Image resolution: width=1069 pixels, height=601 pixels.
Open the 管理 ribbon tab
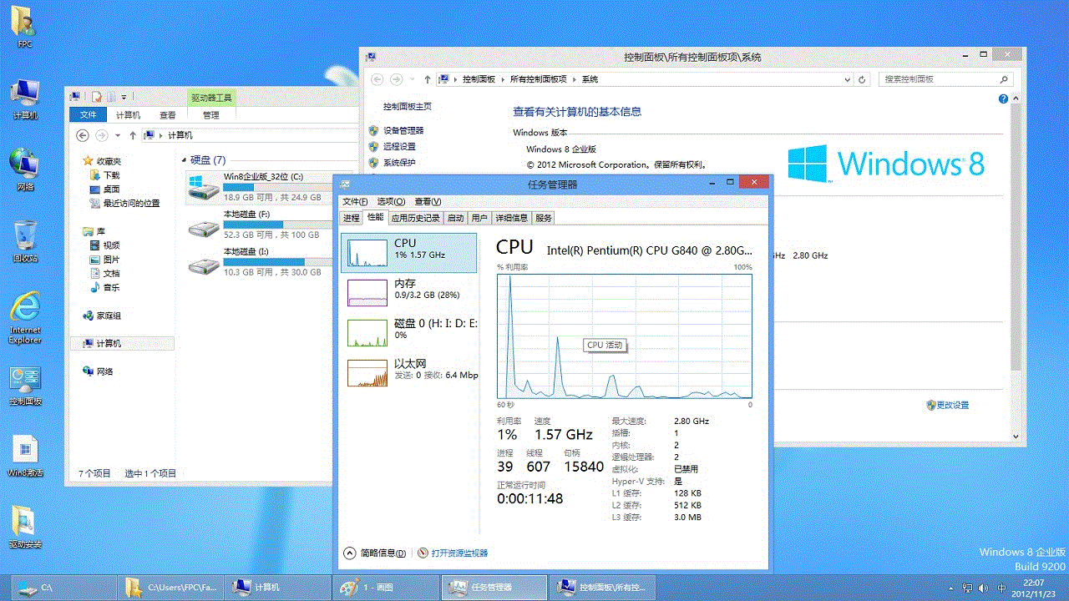(x=210, y=115)
